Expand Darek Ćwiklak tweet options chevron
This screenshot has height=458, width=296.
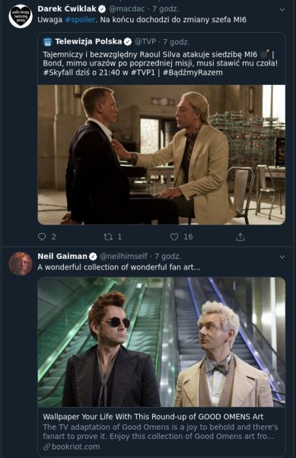click(x=282, y=10)
